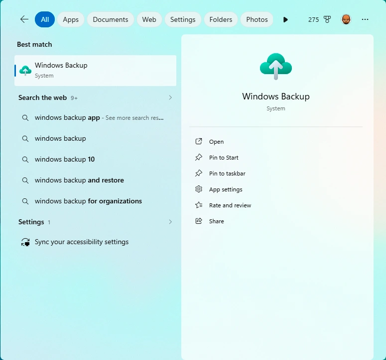Open the user profile avatar
Screen dimensions: 386x360
click(346, 19)
